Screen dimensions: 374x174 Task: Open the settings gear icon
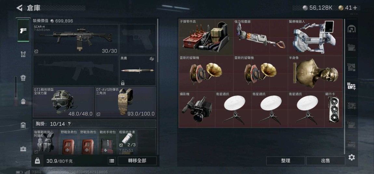[x=352, y=157]
